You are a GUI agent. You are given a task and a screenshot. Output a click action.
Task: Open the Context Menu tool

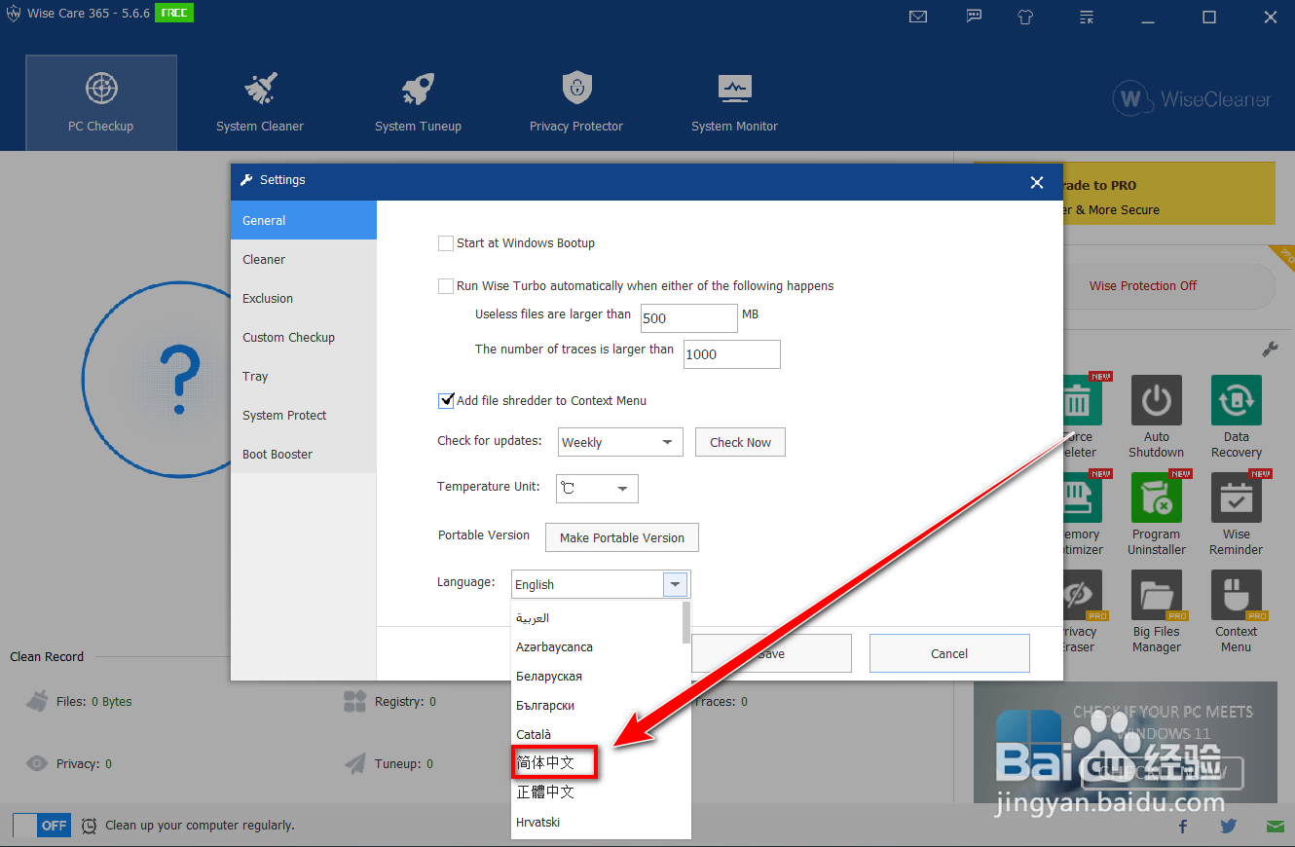pyautogui.click(x=1237, y=611)
